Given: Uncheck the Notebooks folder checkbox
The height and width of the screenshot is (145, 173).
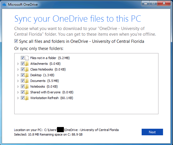Looking at the screenshot, I should point(23,86).
